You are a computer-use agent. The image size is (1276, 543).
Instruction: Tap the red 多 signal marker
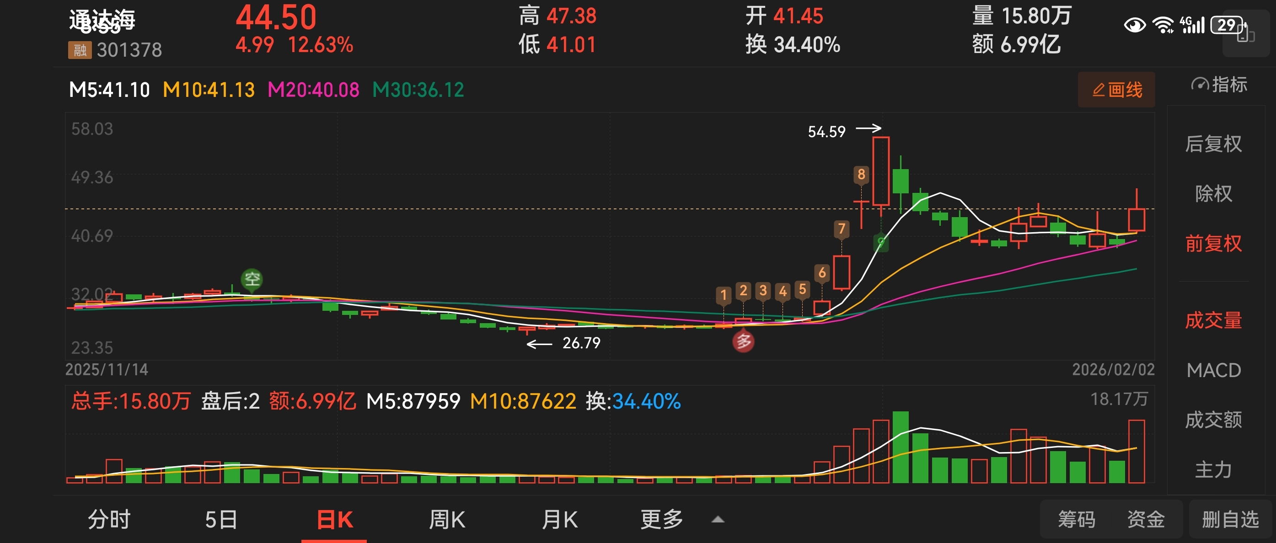[x=743, y=341]
